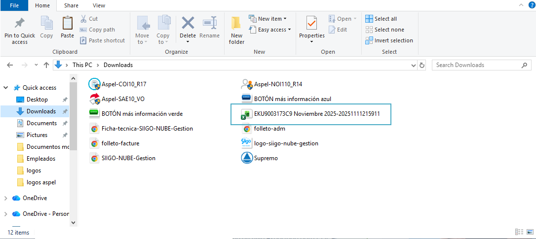Click the Paste clipboard icon
The height and width of the screenshot is (239, 536).
coord(67,27)
